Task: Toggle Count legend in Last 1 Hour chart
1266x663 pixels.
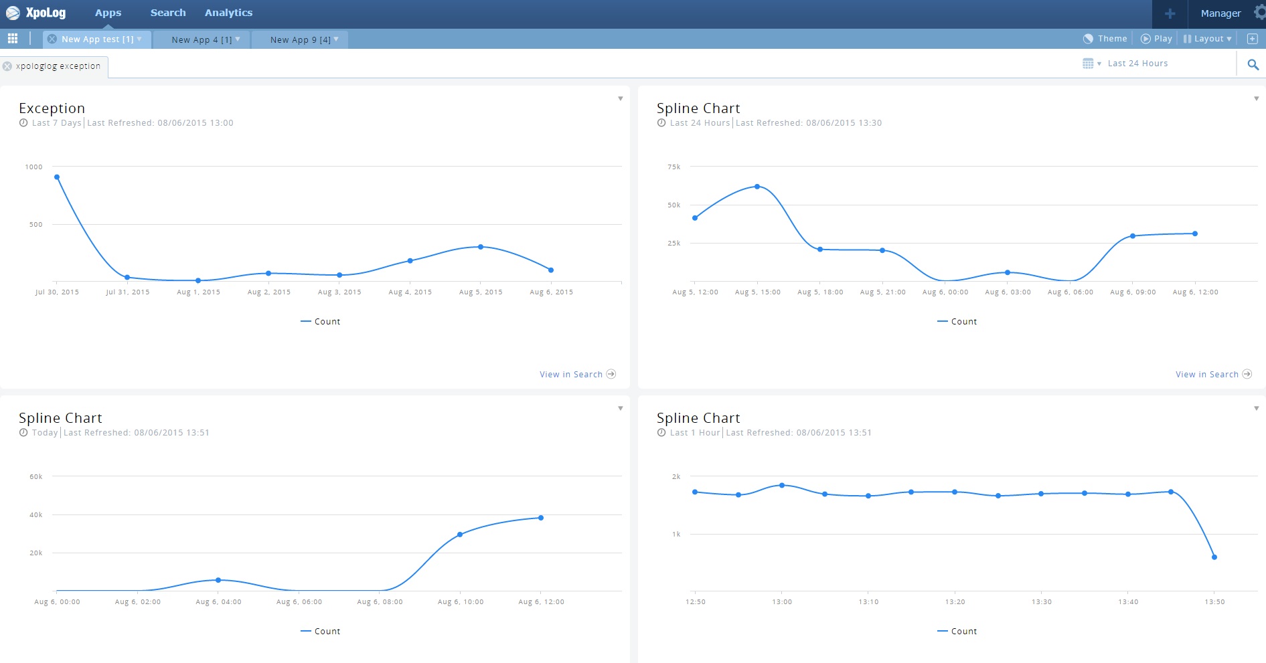Action: pyautogui.click(x=957, y=632)
